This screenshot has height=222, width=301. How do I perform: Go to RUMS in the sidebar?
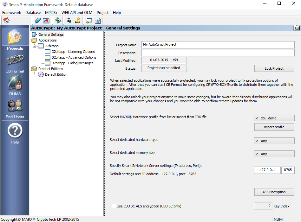coord(15,86)
